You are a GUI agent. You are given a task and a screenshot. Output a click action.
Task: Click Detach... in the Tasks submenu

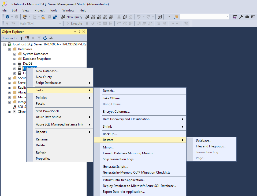tap(140, 91)
